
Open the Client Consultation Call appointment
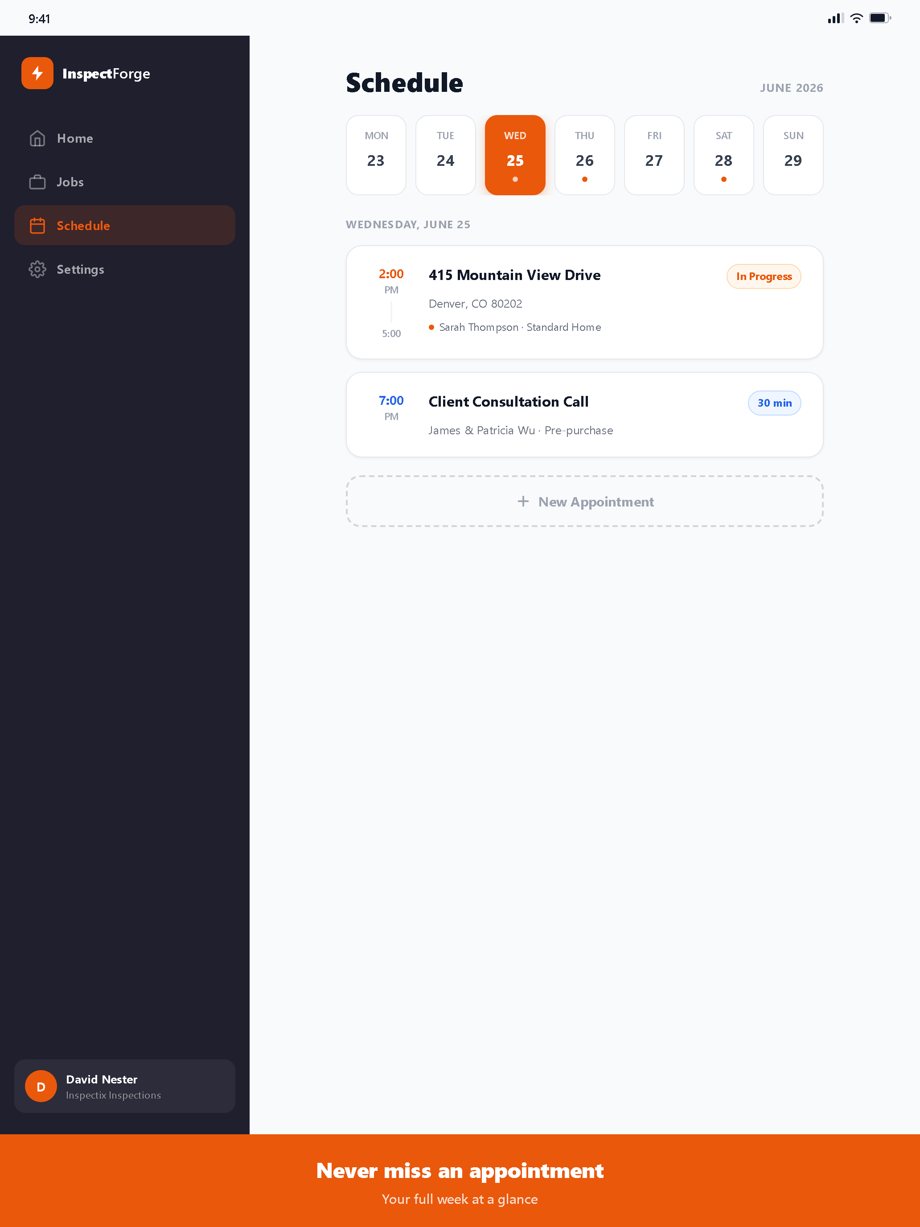click(584, 415)
